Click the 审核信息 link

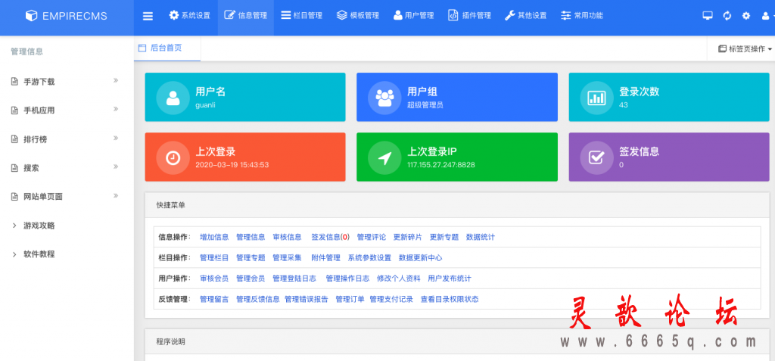tap(287, 237)
